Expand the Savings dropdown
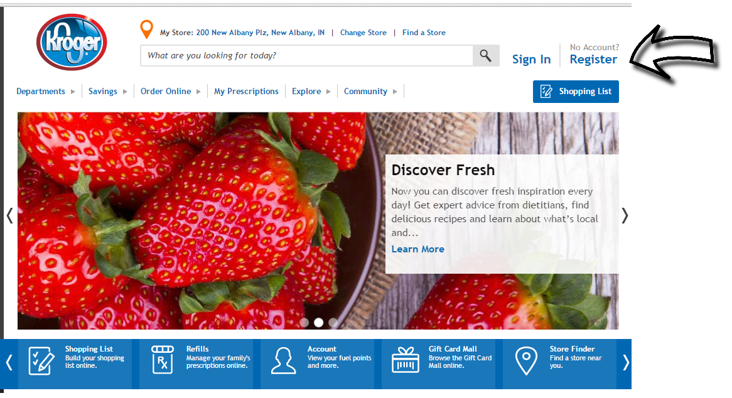732x398 pixels. click(108, 92)
